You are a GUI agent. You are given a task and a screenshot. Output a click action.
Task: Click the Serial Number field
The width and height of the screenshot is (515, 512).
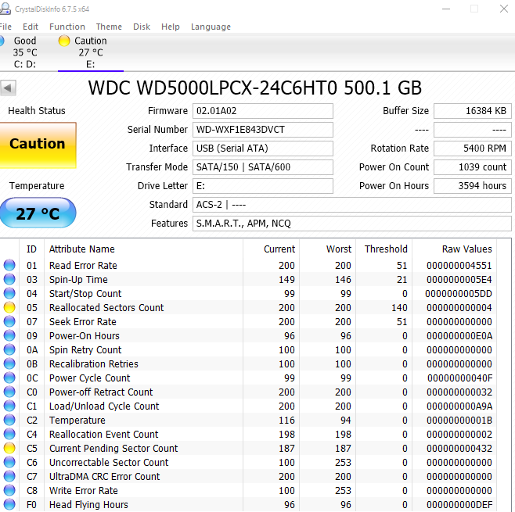(263, 130)
